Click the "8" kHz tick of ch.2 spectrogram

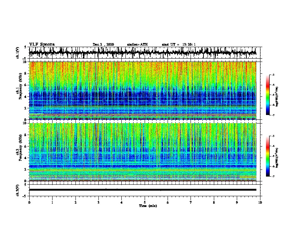tap(26, 135)
